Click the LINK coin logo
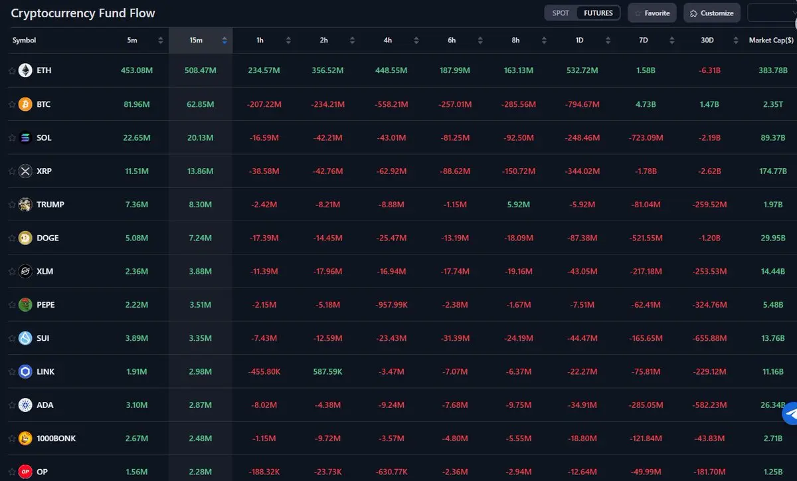Image resolution: width=797 pixels, height=481 pixels. (25, 371)
